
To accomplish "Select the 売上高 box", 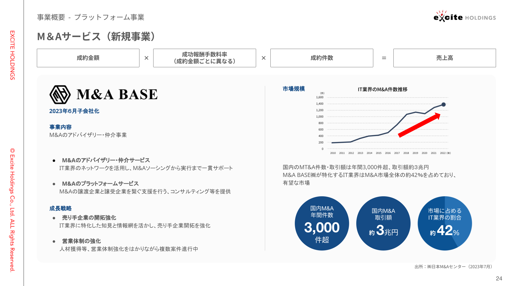I will point(445,58).
